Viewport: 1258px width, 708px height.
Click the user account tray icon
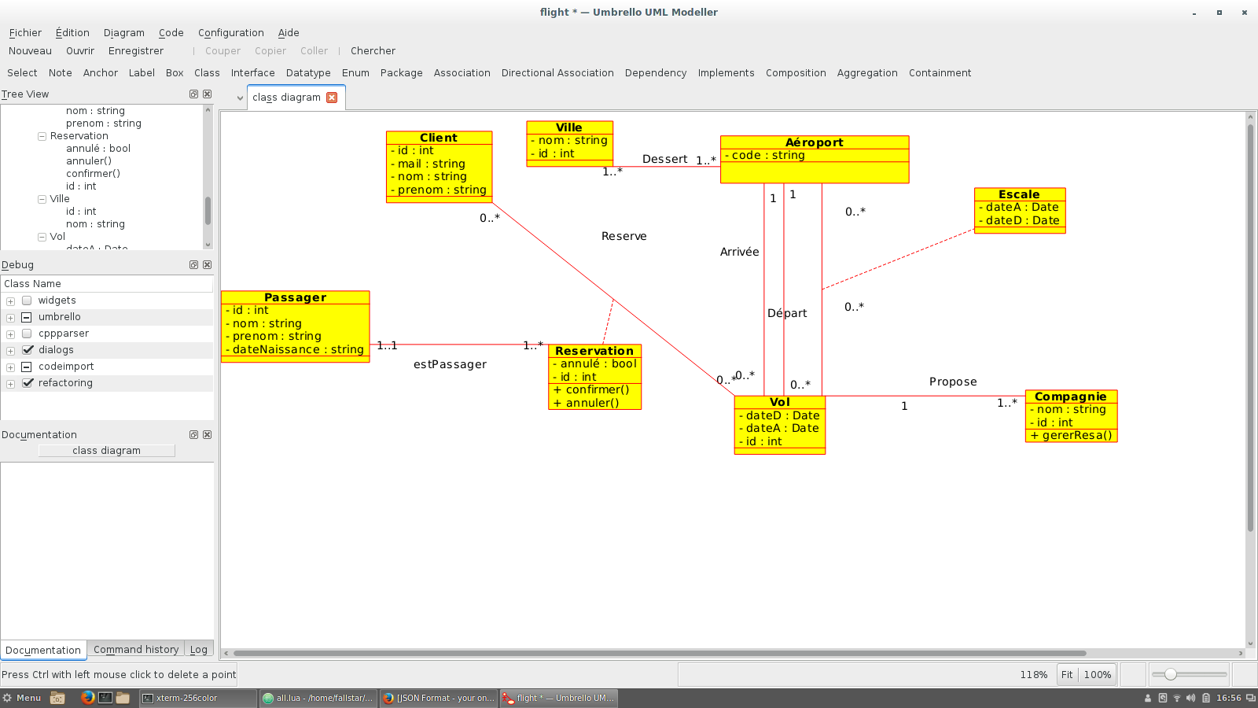click(x=1148, y=698)
